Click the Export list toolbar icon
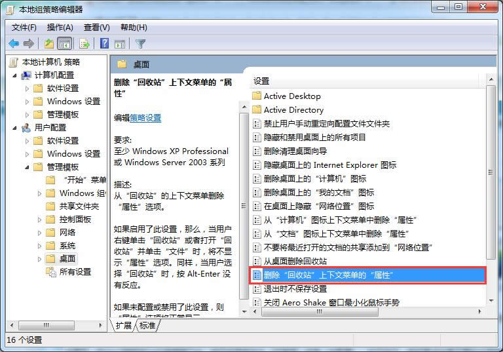503x352 pixels. [84, 44]
